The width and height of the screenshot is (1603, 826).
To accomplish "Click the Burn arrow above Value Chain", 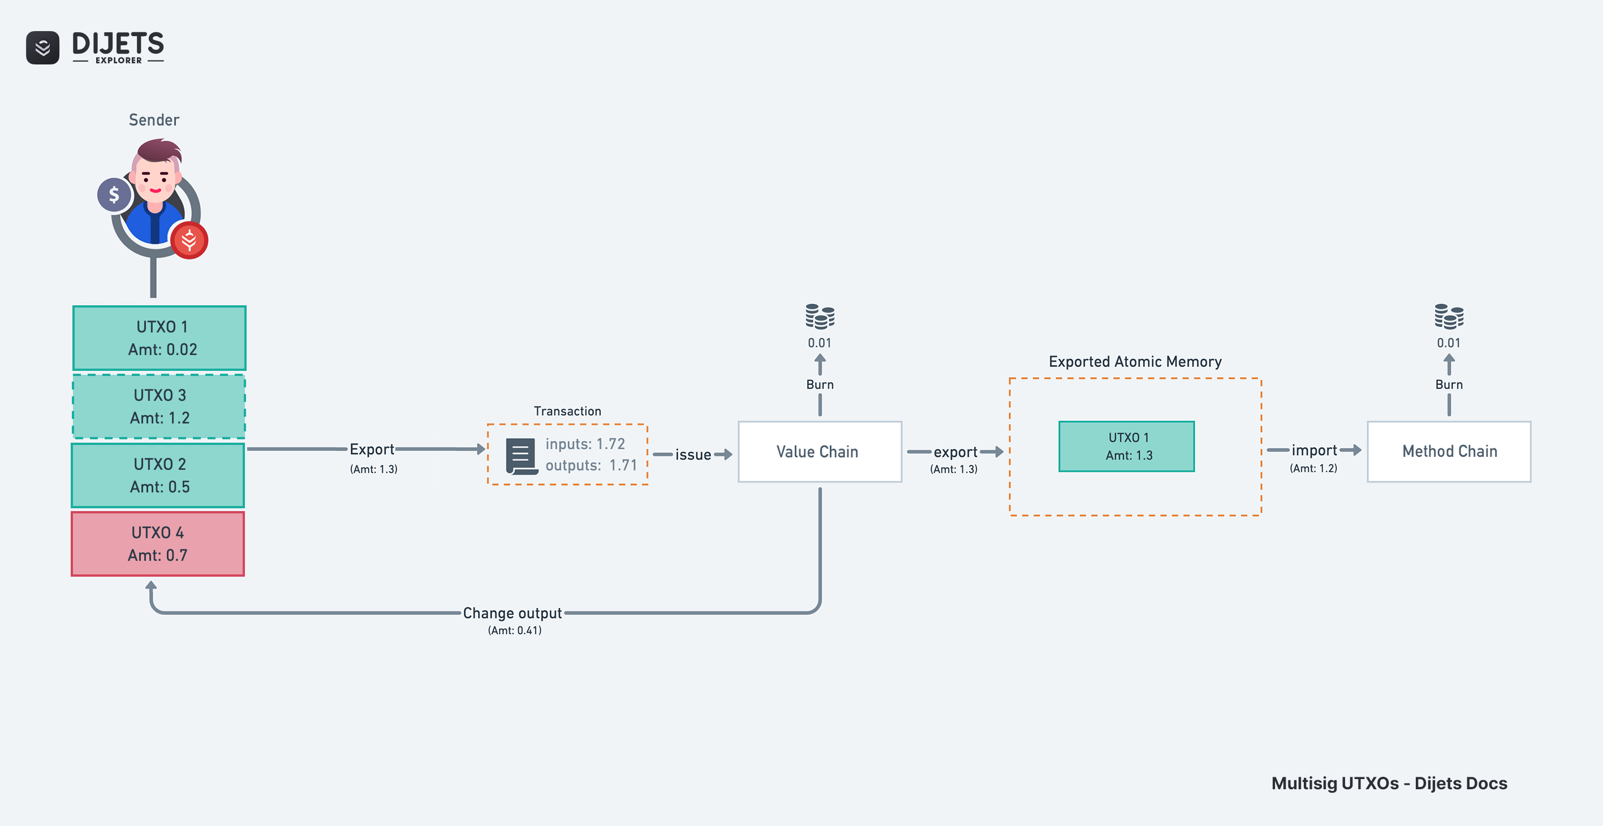I will click(x=820, y=365).
